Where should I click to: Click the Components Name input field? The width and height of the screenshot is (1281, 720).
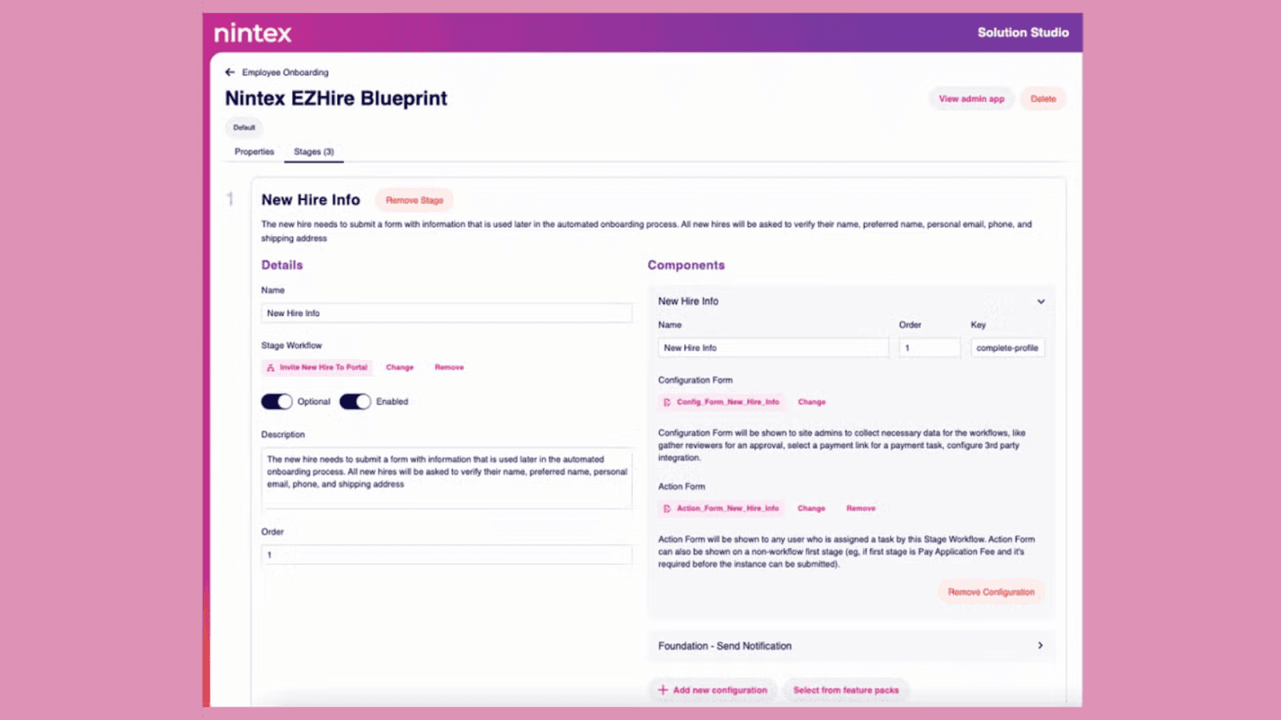pos(773,348)
